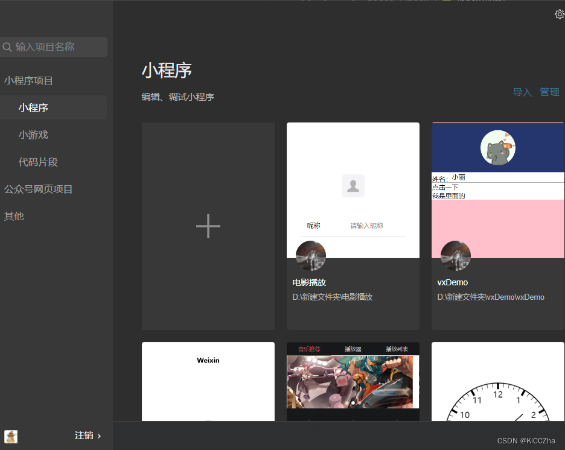Open the settings gear icon
The width and height of the screenshot is (565, 450).
tap(560, 14)
